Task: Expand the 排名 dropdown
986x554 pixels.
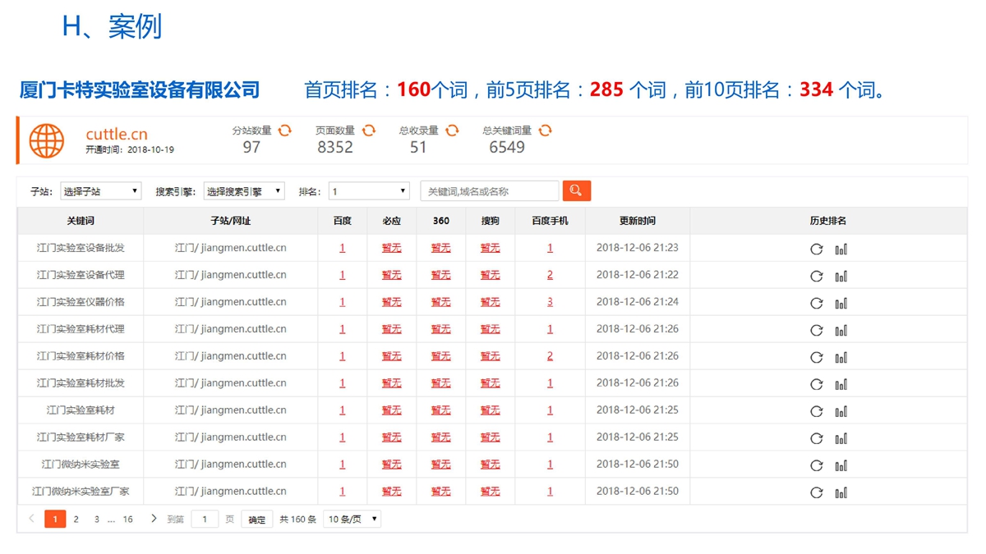Action: coord(369,191)
